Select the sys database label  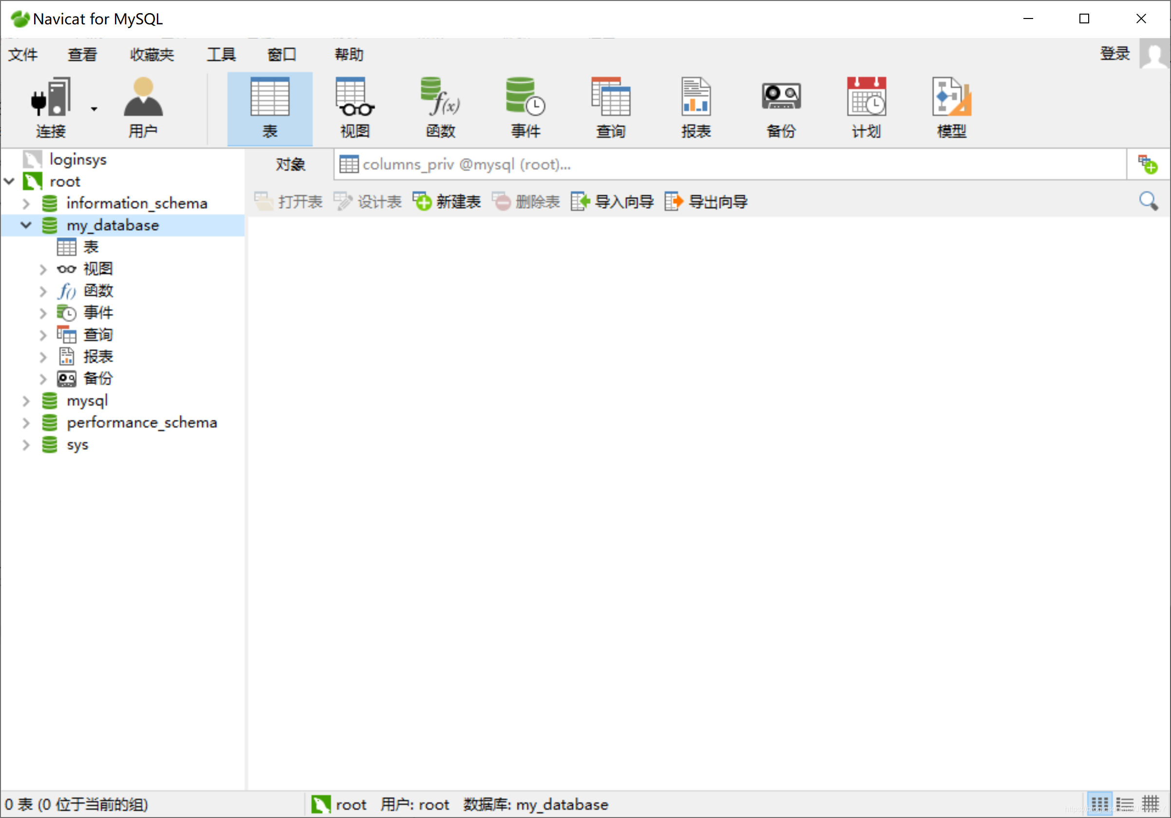(x=77, y=445)
